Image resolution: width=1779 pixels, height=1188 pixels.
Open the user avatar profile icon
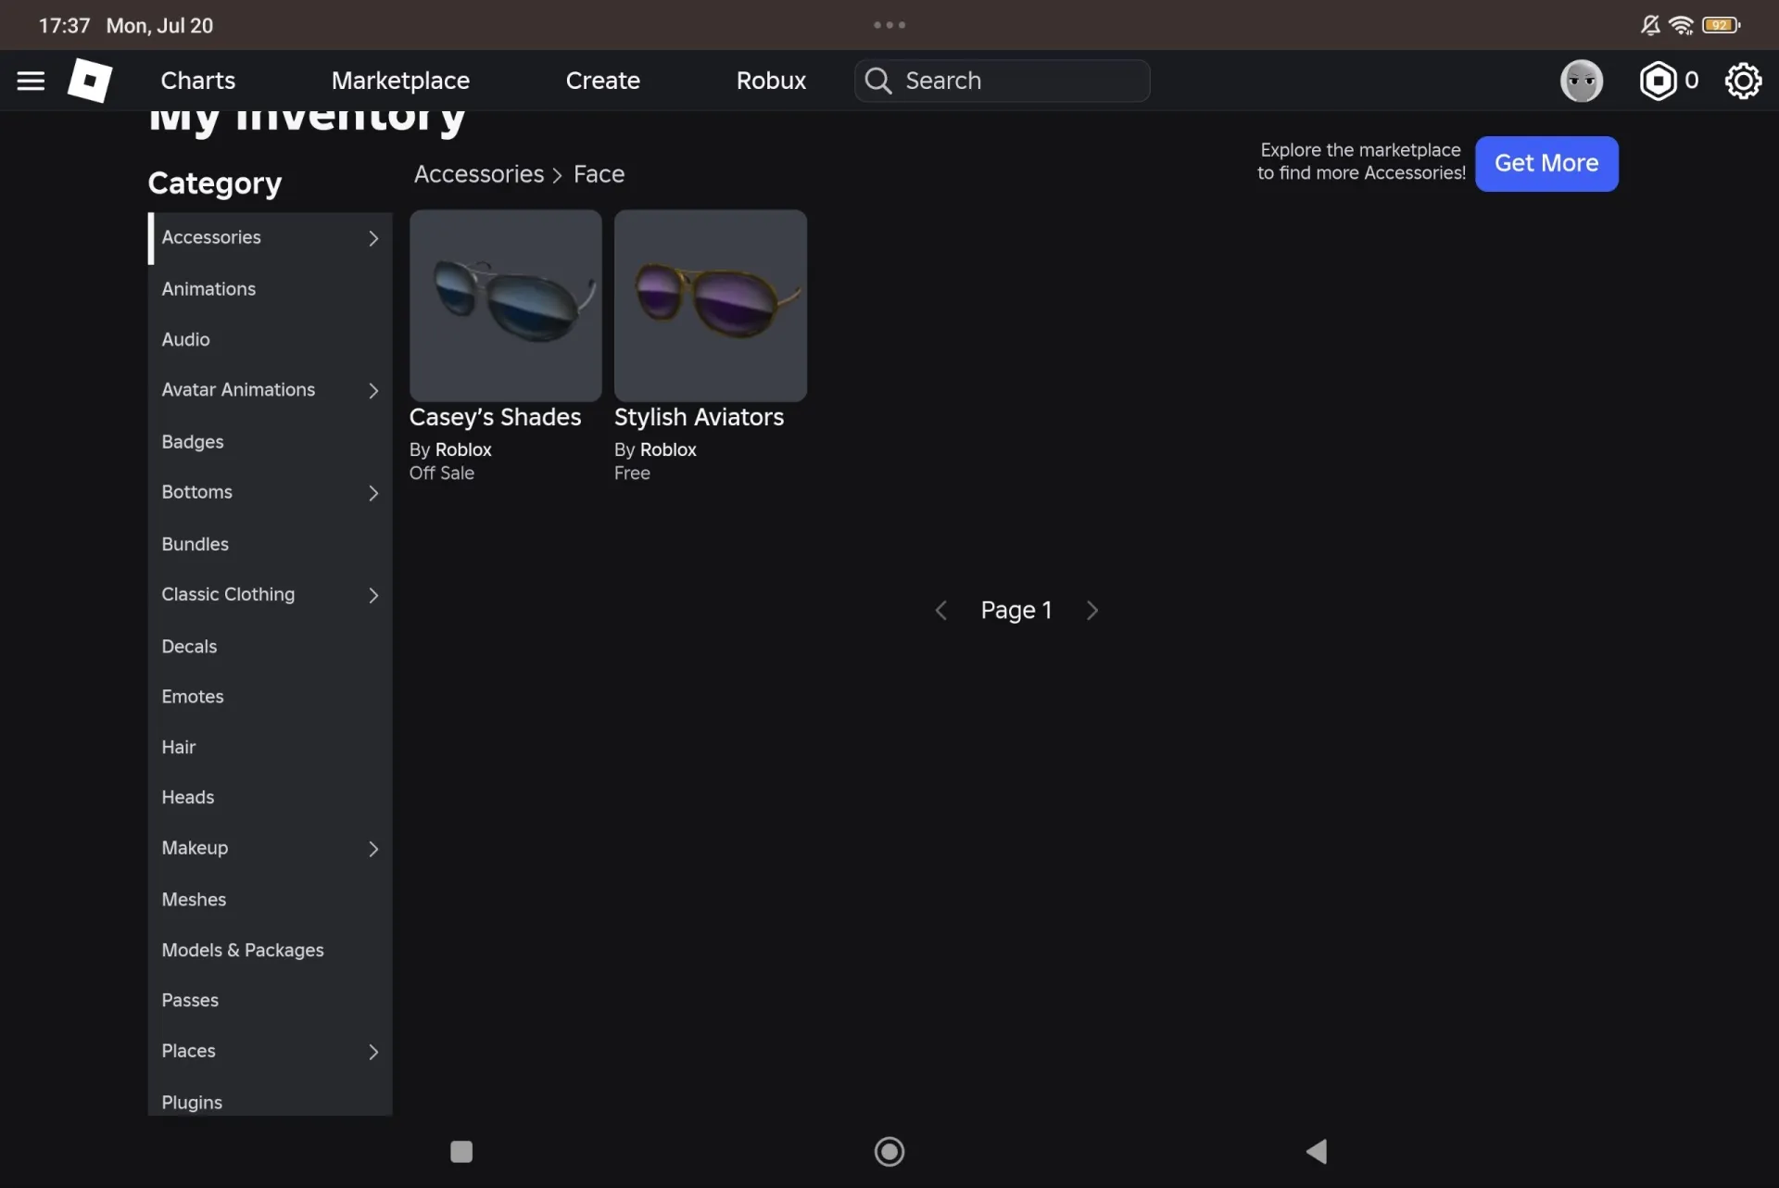[x=1581, y=81]
